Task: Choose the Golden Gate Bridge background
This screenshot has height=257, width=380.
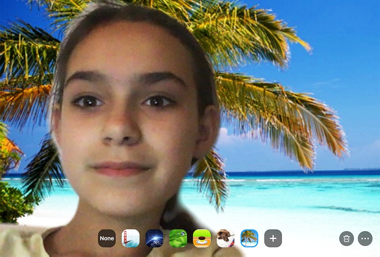Action: pos(131,238)
